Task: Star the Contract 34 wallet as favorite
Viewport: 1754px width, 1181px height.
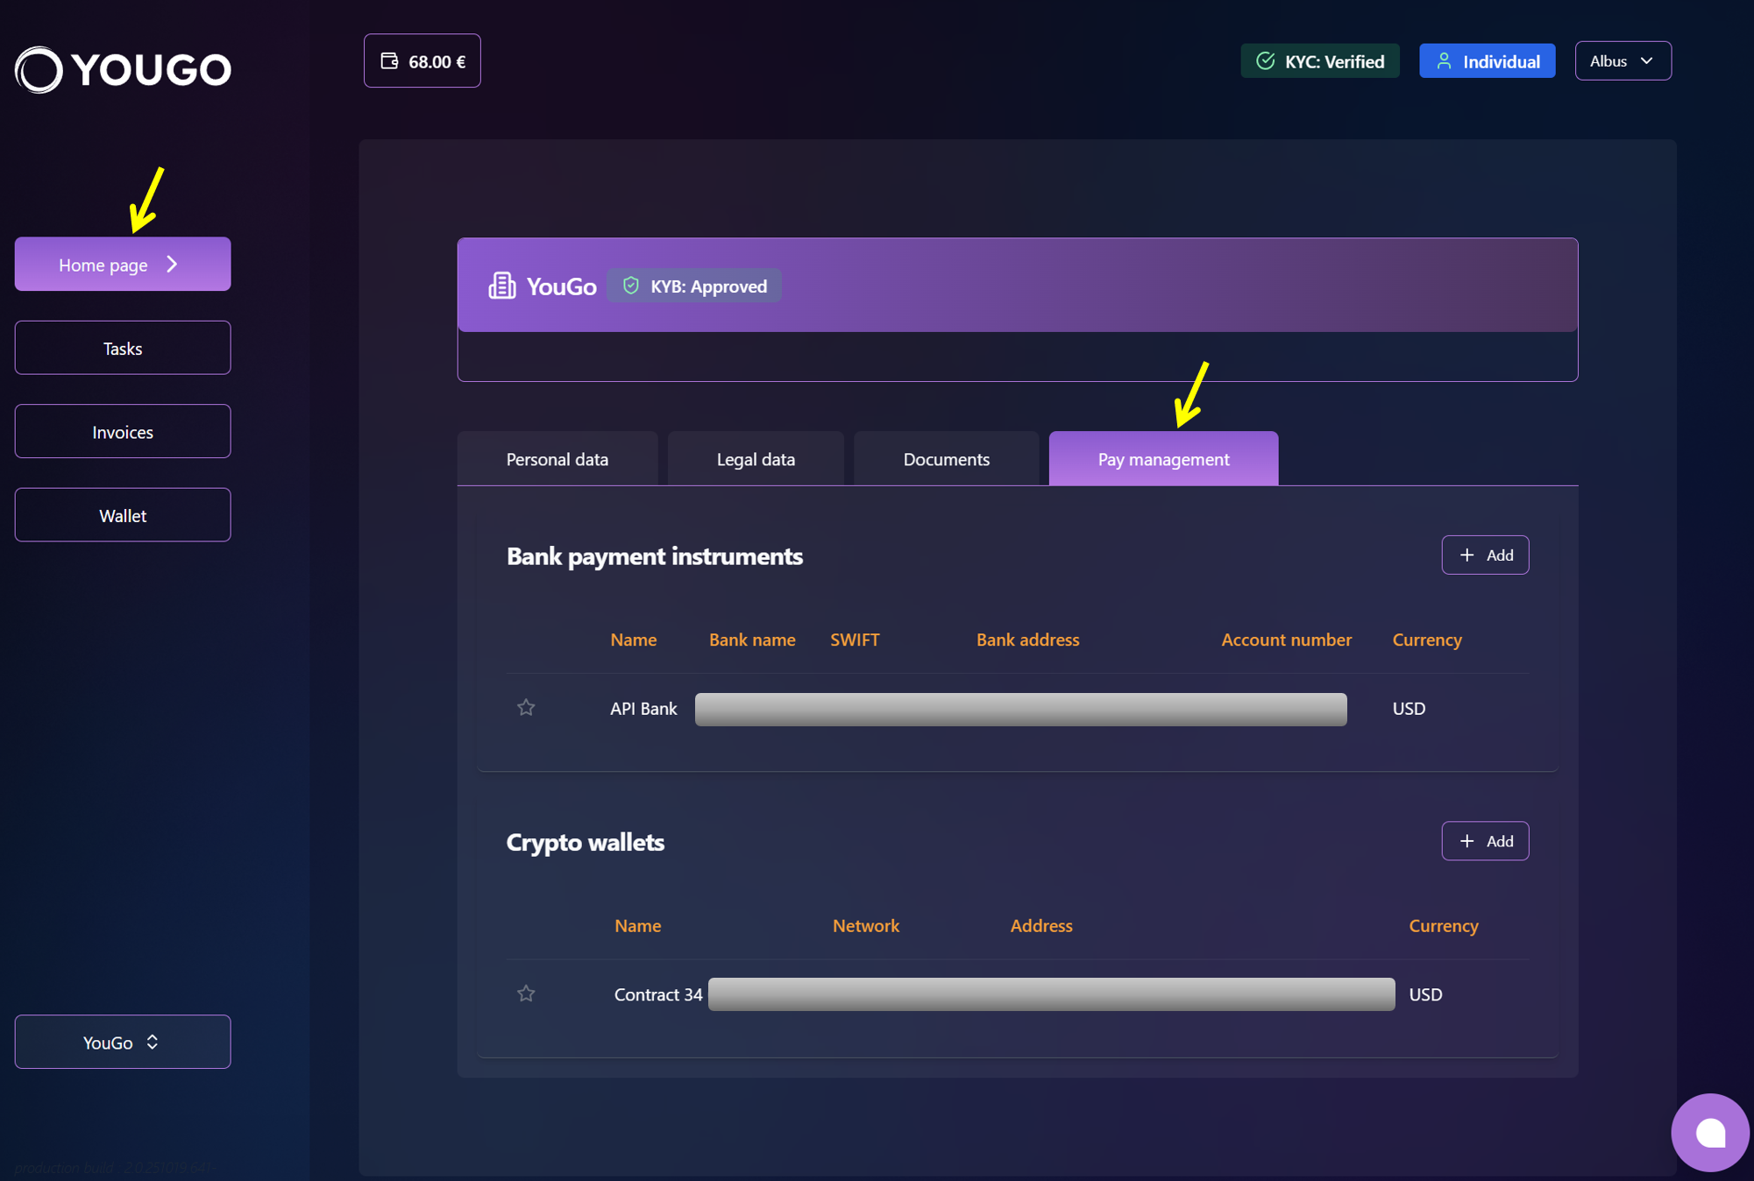Action: point(526,994)
